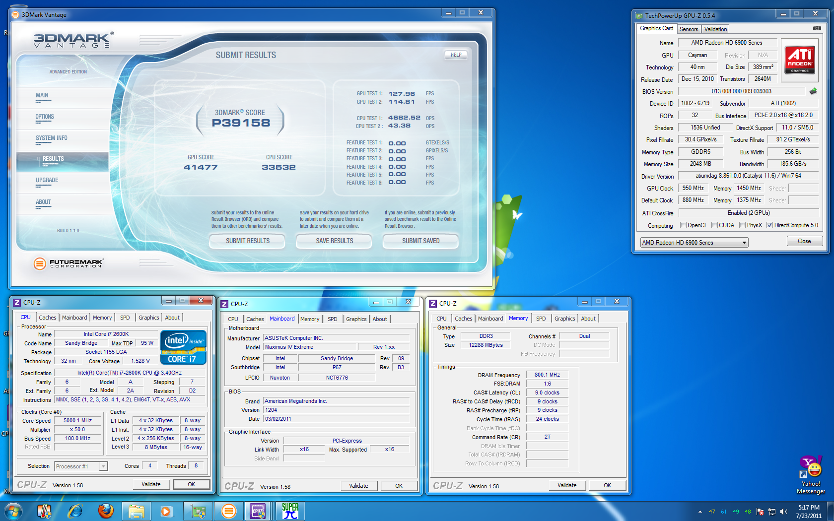
Task: Enable the CUDA checkbox
Action: [714, 225]
